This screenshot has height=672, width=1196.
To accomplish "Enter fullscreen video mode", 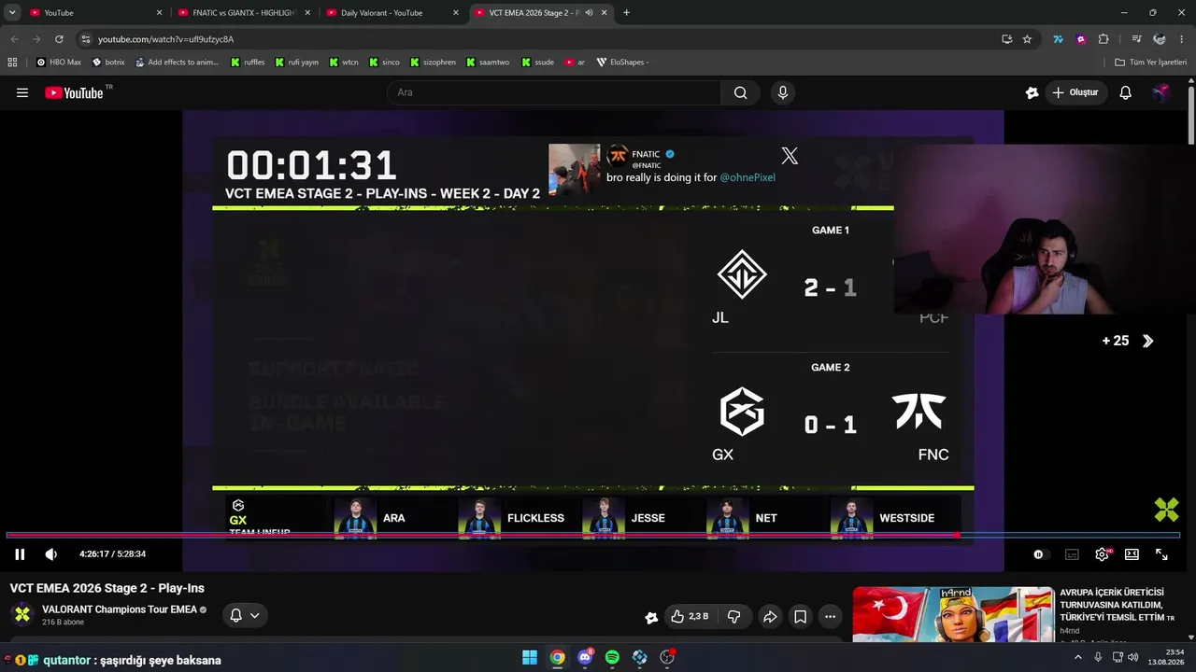I will click(1161, 554).
